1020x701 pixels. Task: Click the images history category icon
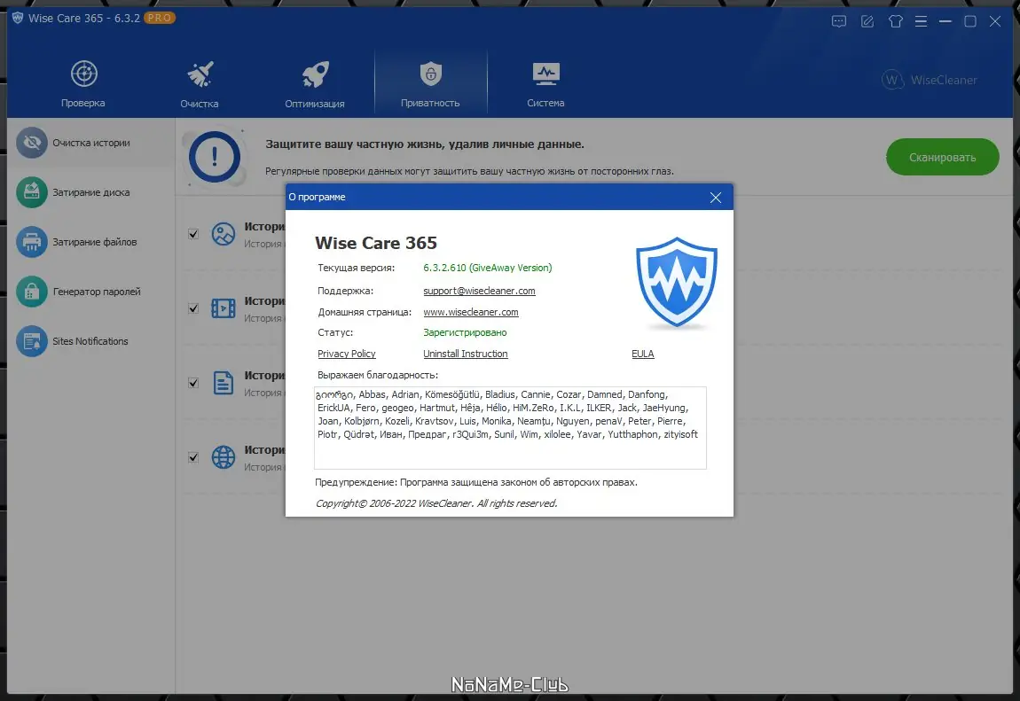(224, 234)
